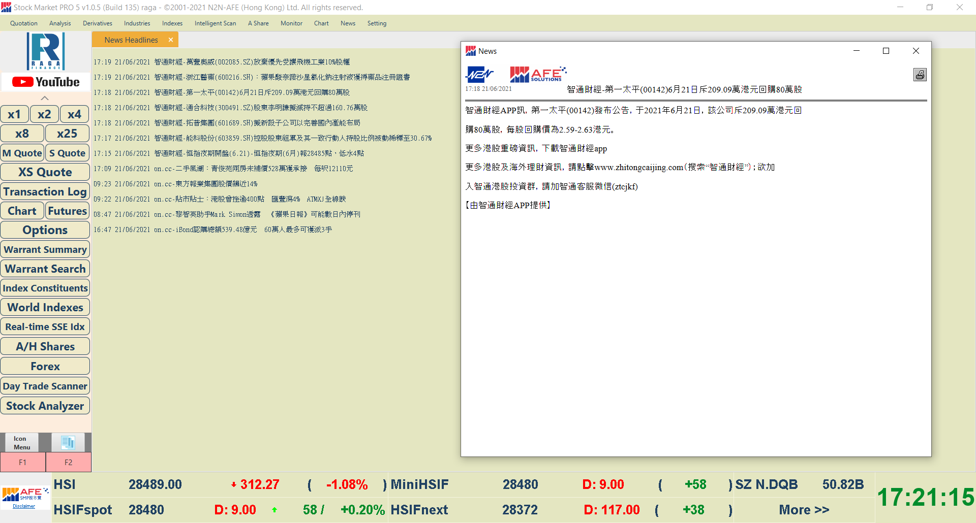
Task: Click the document layout icon beside Icon Menu
Action: (x=68, y=442)
